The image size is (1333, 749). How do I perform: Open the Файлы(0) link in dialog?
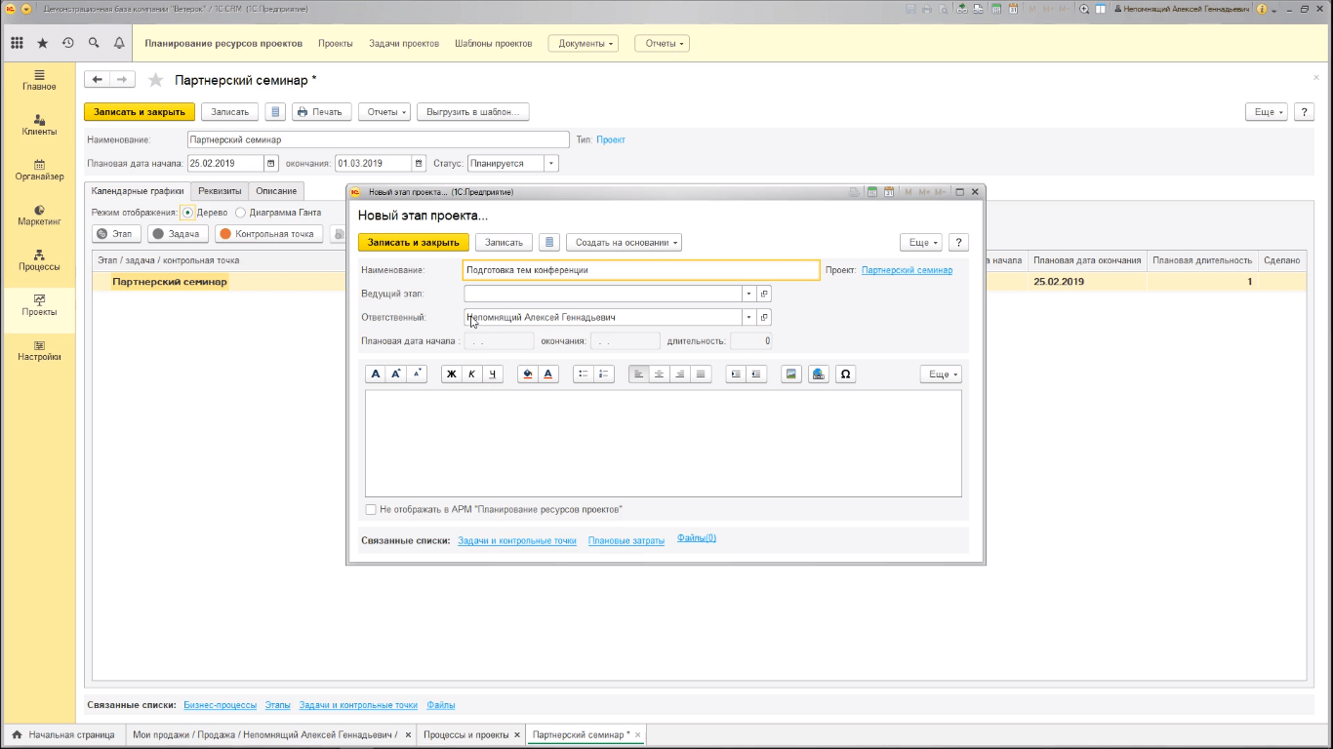pos(697,537)
